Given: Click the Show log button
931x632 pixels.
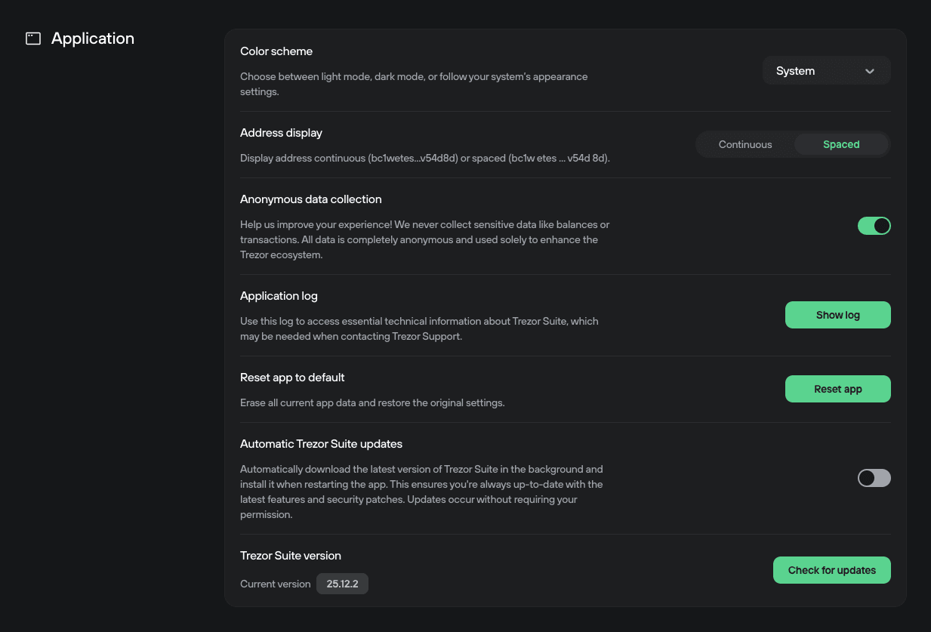Looking at the screenshot, I should (837, 315).
